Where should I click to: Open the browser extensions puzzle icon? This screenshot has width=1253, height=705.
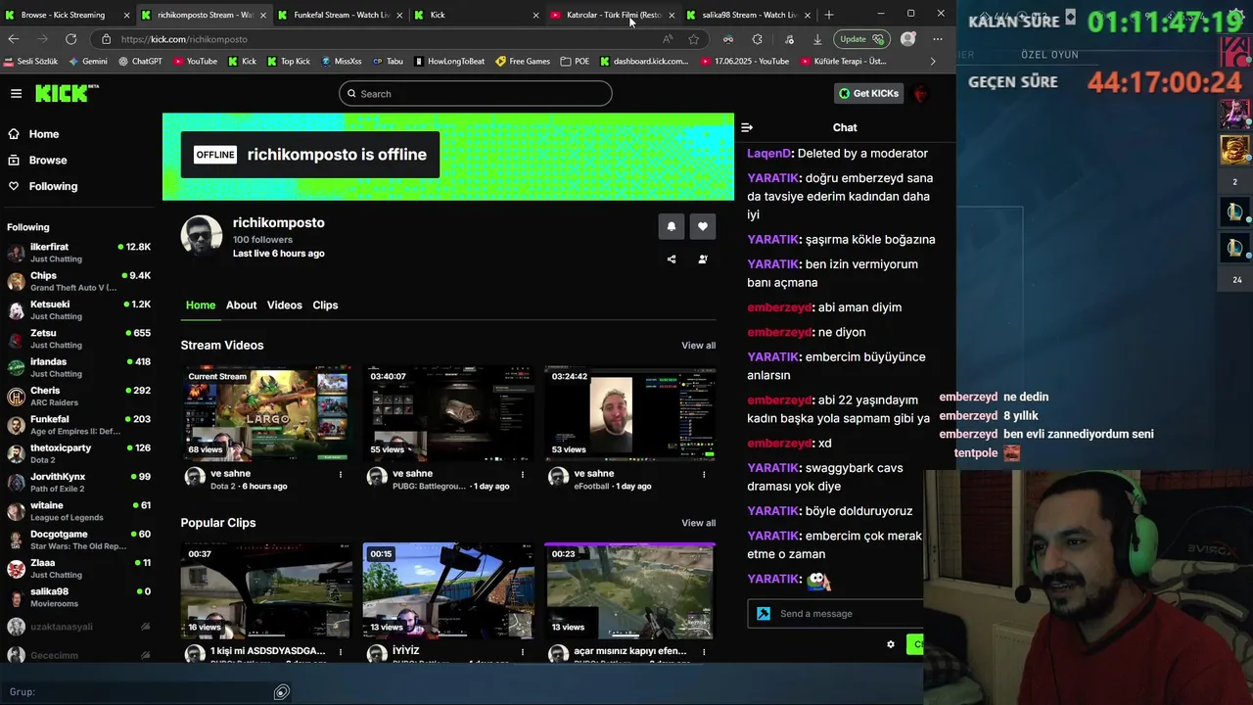click(757, 39)
